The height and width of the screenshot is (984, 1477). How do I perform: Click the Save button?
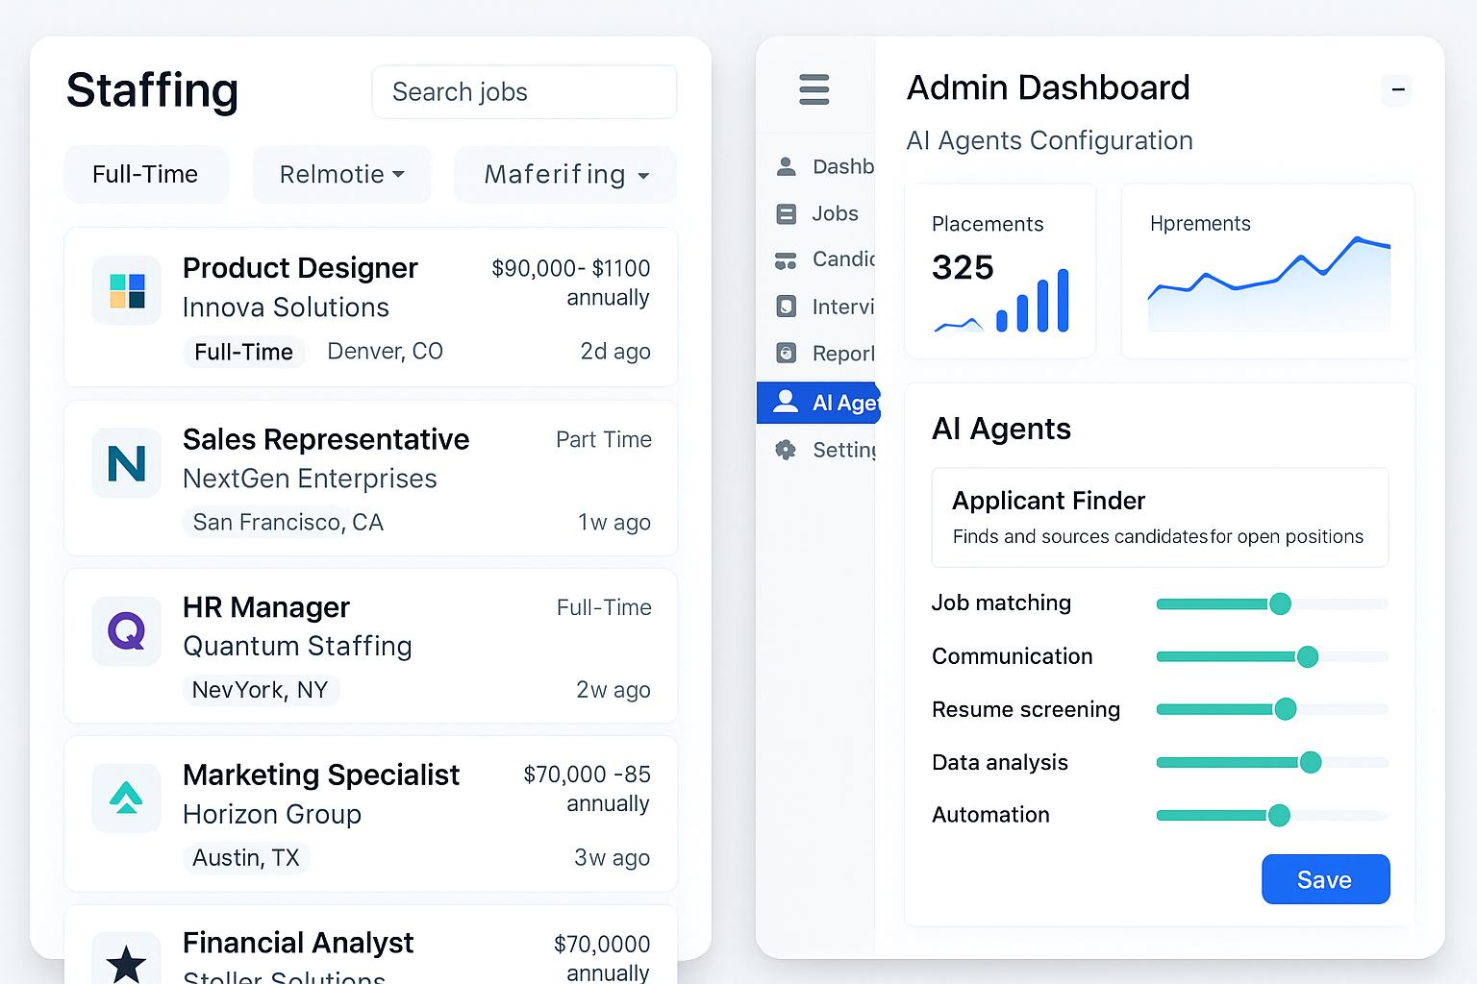click(1325, 879)
